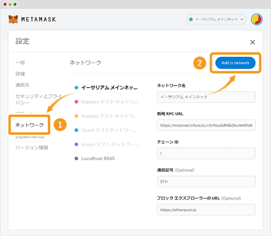The width and height of the screenshot is (271, 236).
Task: Select the ネットワーク tab in the sidebar
Action: [30, 125]
